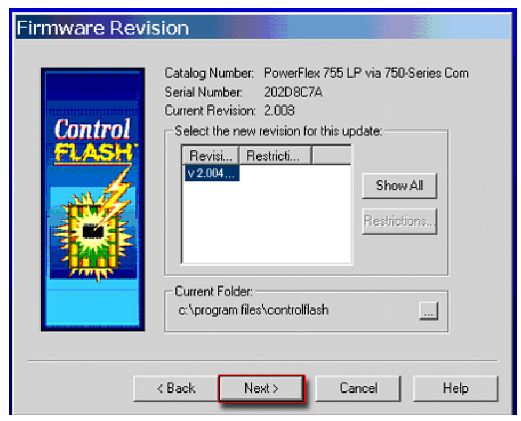Image resolution: width=521 pixels, height=421 pixels.
Task: Click the Revisi... column header
Action: 211,156
